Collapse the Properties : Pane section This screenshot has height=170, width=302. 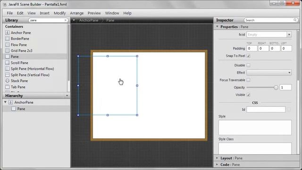pos(217,26)
